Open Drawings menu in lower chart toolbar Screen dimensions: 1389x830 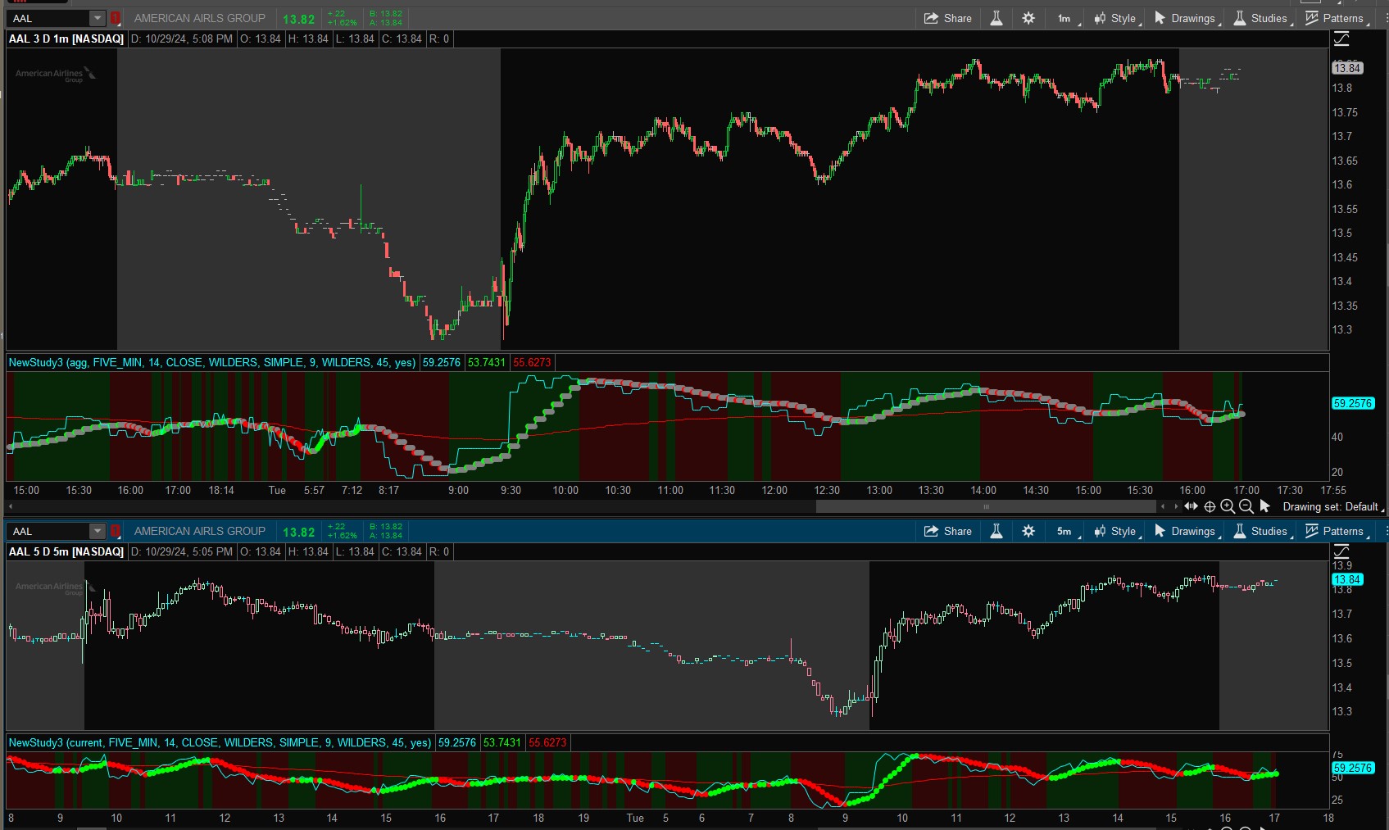point(1187,531)
